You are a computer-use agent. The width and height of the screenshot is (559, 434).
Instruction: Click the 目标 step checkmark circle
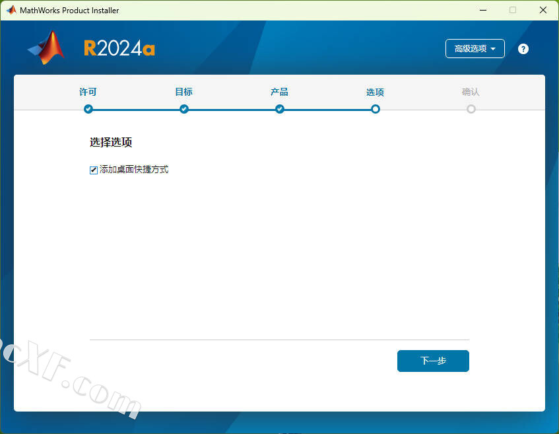(x=184, y=109)
